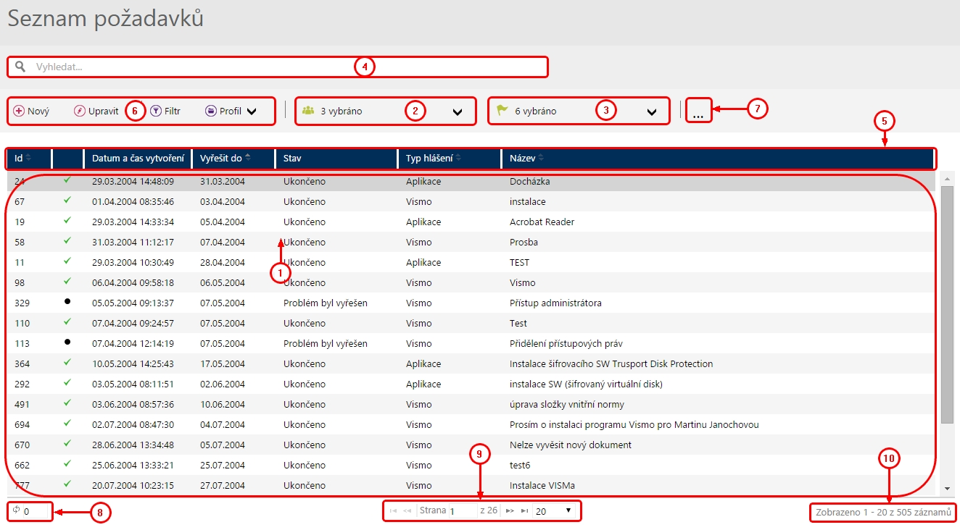Click the magnifier icon in the search bar
Image resolution: width=960 pixels, height=530 pixels.
[21, 67]
